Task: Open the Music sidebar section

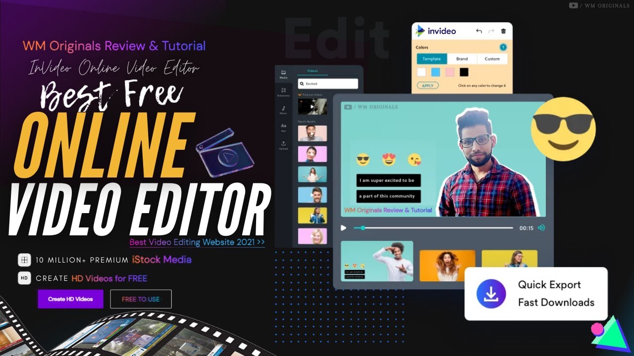Action: coord(283,110)
